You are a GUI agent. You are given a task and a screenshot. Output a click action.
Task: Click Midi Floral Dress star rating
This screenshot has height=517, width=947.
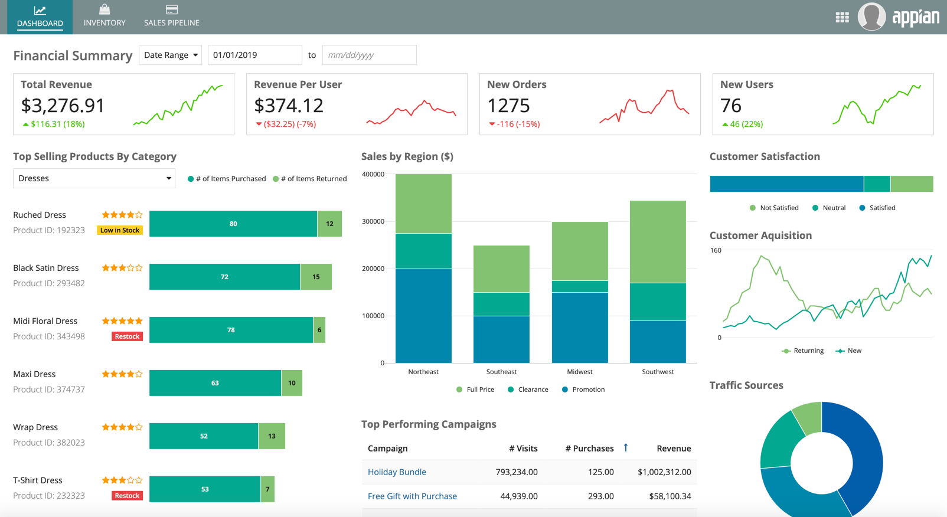click(122, 321)
